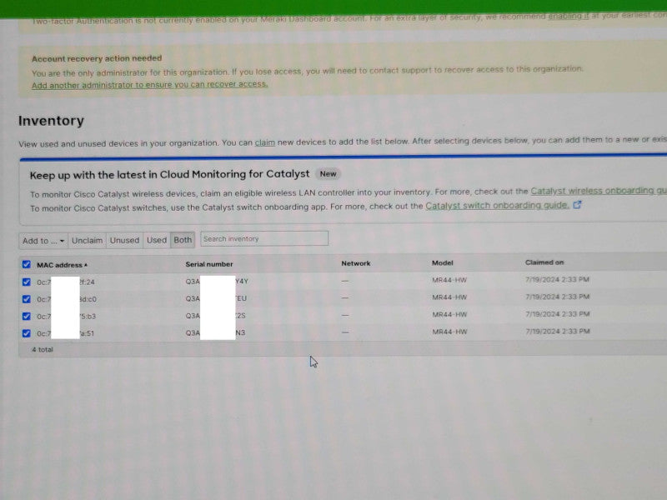Open Catalyst switch onboarding guide link
667x500 pixels.
point(497,205)
